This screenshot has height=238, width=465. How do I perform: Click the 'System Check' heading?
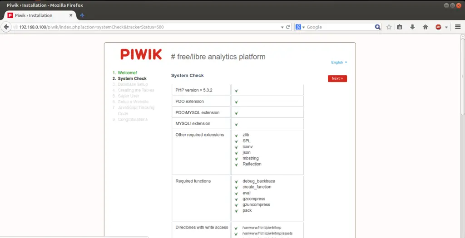click(188, 76)
